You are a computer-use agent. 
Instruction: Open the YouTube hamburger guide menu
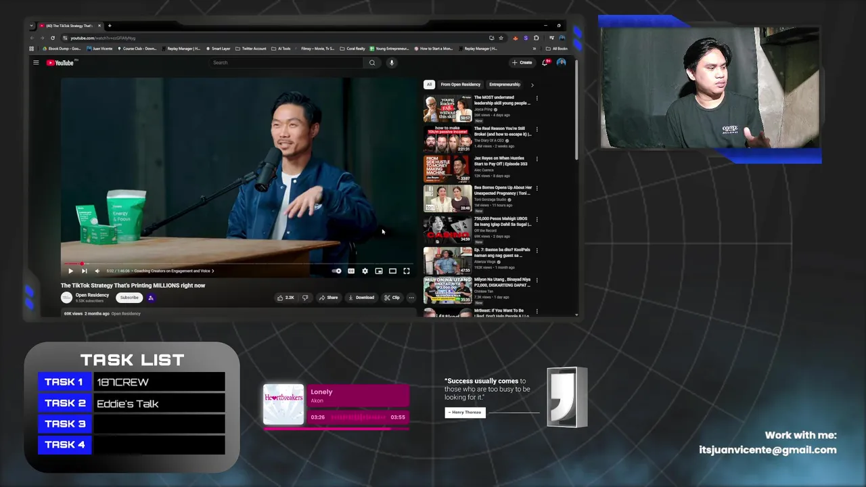(x=36, y=62)
